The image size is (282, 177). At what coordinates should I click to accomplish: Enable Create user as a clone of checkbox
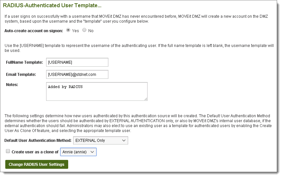tap(8, 151)
